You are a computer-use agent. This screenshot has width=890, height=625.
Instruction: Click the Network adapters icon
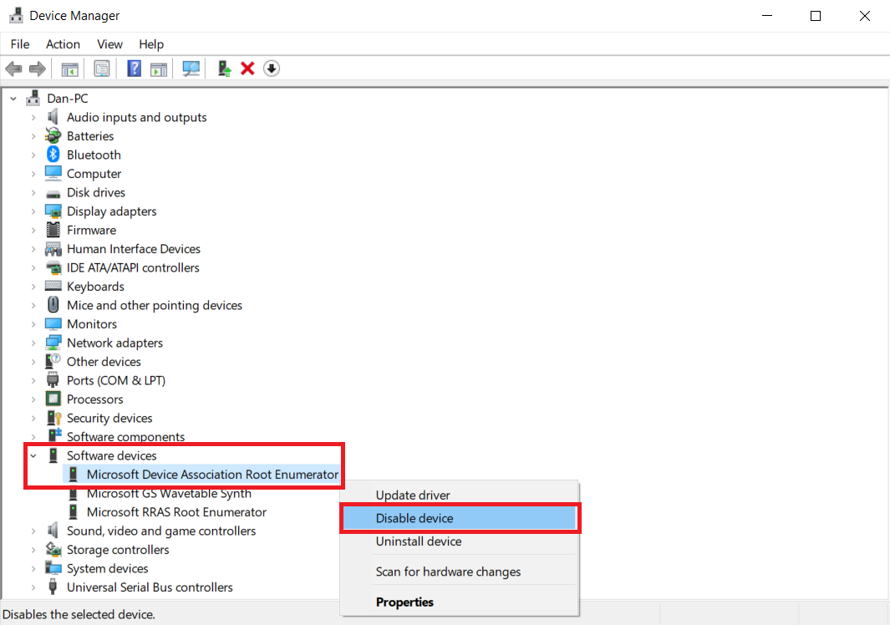(53, 343)
